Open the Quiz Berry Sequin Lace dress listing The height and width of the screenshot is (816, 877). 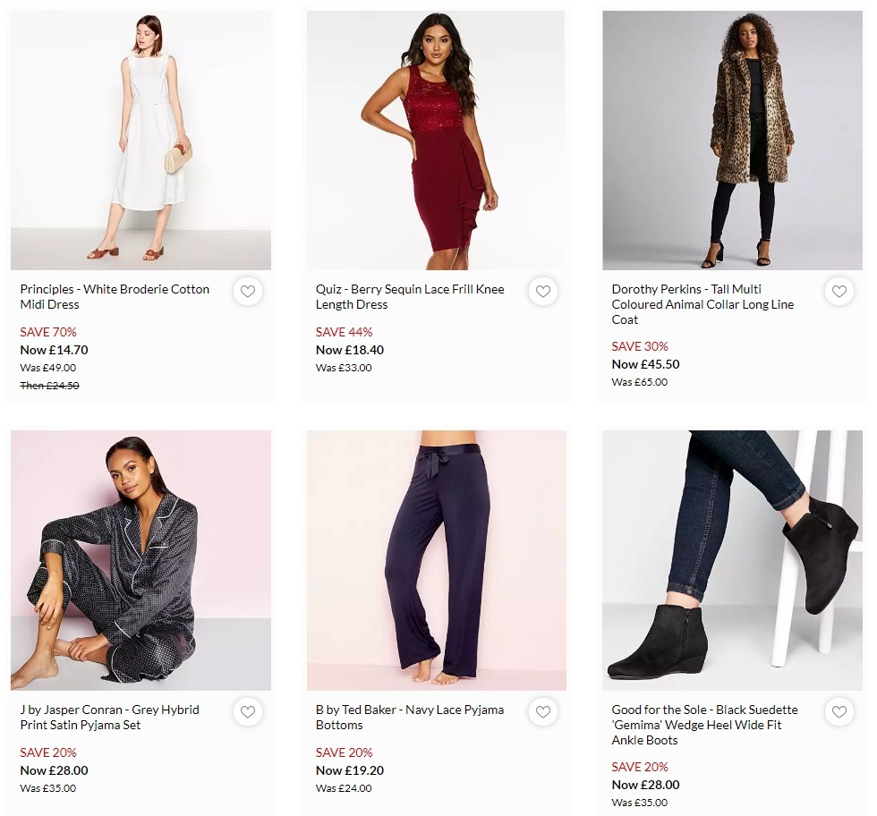click(x=410, y=297)
